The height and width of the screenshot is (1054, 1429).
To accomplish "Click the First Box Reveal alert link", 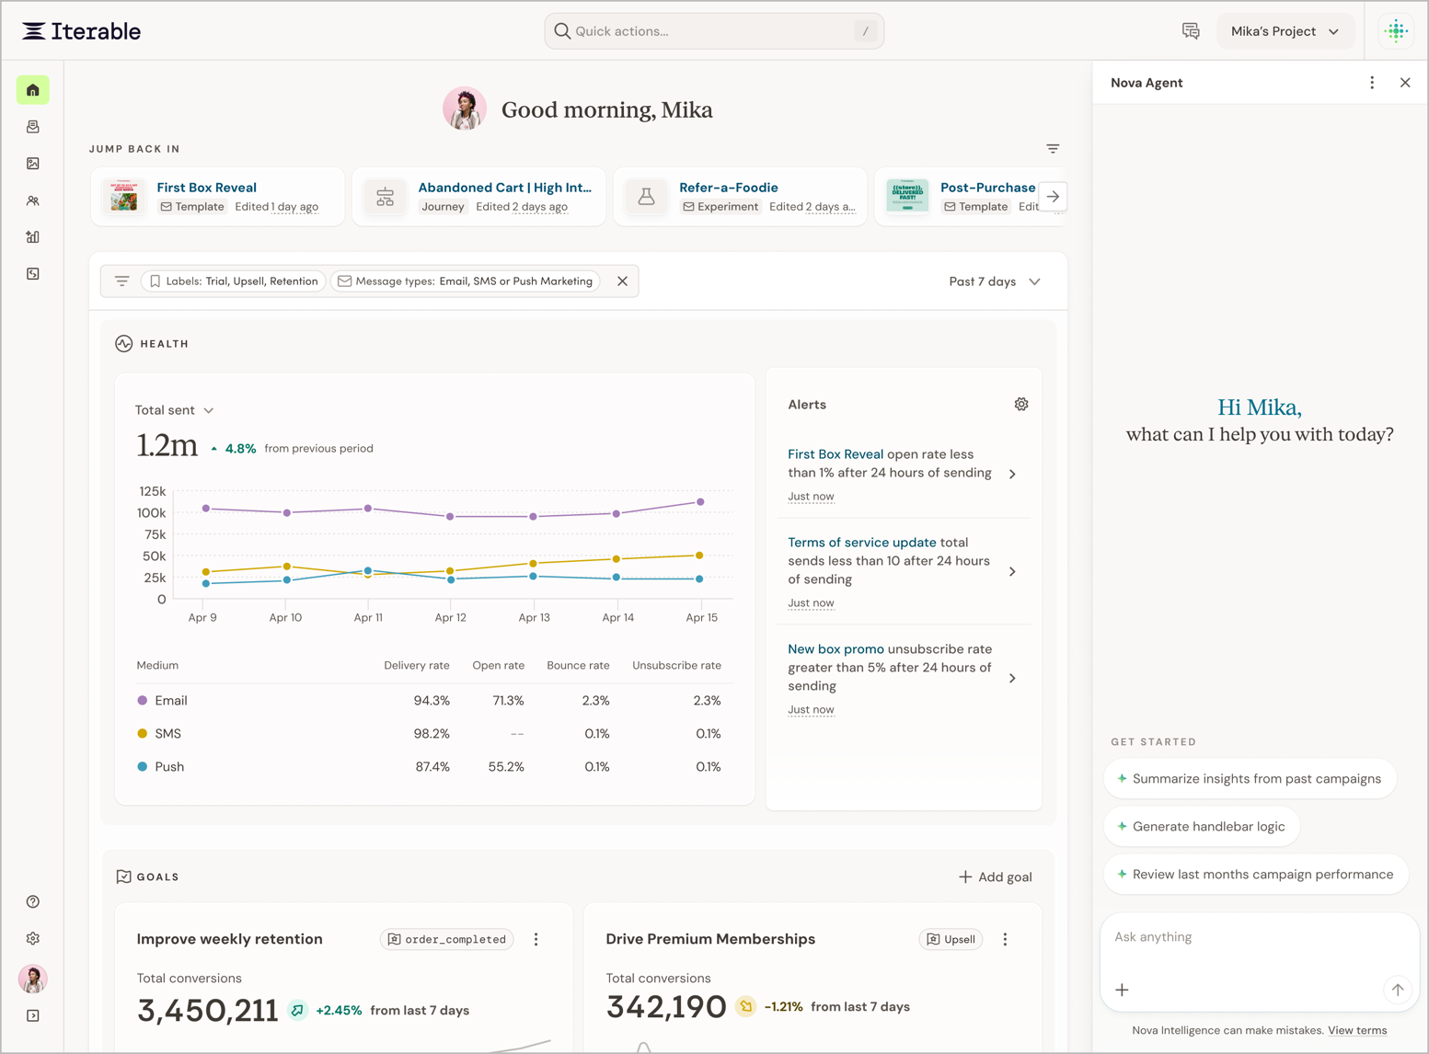I will 836,454.
